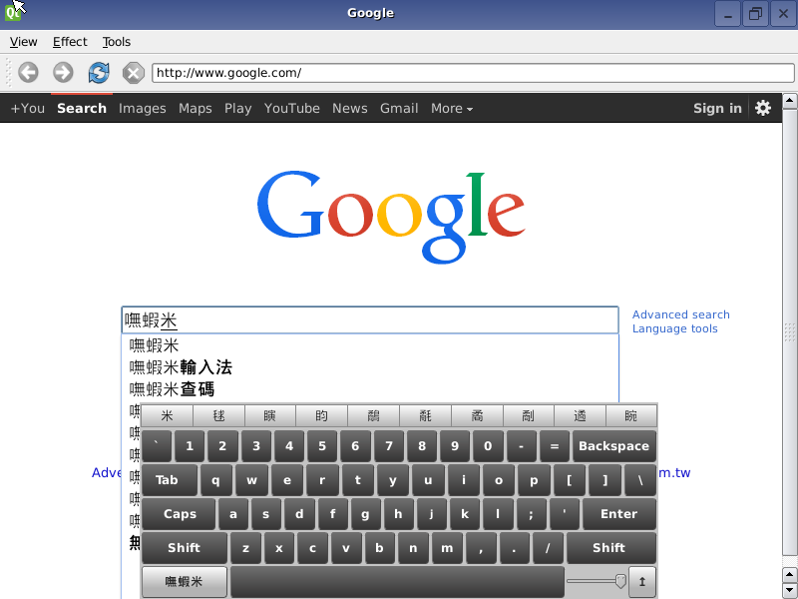Screen dimensions: 798x599
Task: Tap the g key on virtual keyboard
Action: [365, 514]
